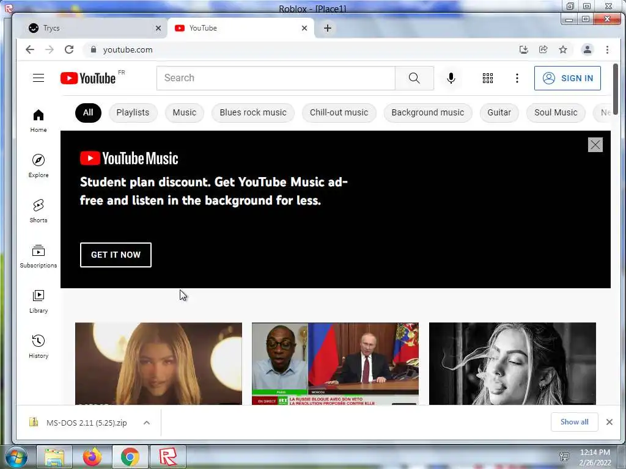The image size is (626, 469).
Task: Open the YouTube apps grid icon
Action: (487, 78)
